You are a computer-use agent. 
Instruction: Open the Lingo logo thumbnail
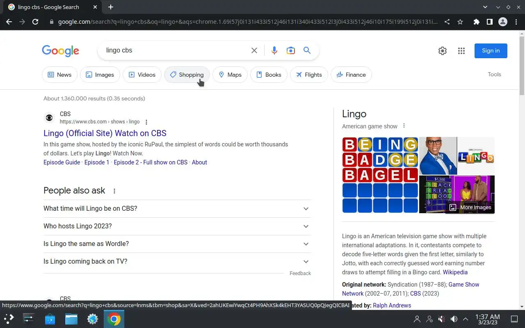click(476, 156)
